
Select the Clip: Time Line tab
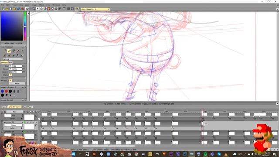click(14, 107)
